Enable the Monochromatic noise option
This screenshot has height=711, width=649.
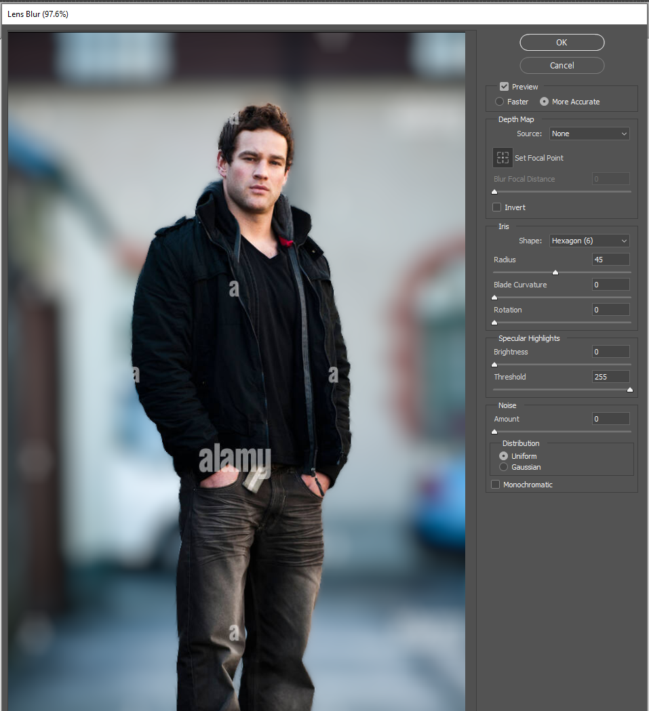(x=495, y=484)
